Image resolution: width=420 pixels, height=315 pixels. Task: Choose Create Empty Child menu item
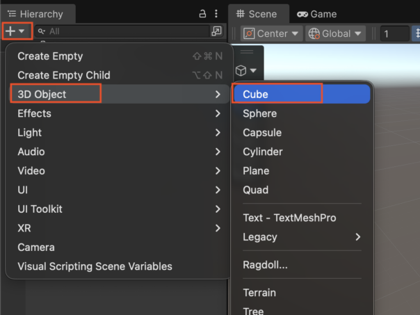click(x=63, y=75)
